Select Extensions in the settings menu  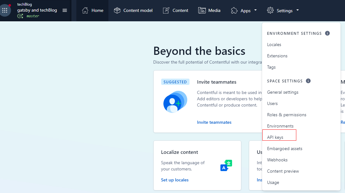click(277, 56)
